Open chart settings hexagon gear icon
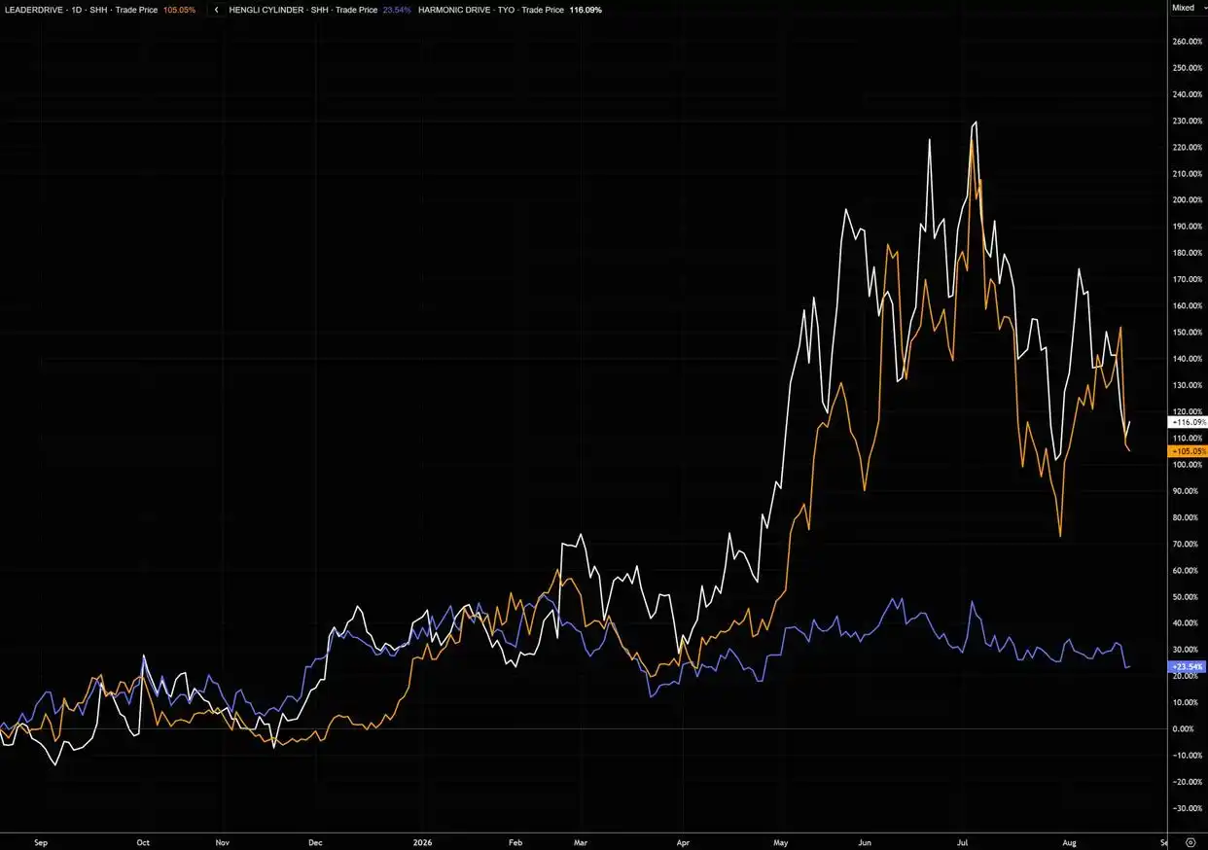 [x=1191, y=842]
